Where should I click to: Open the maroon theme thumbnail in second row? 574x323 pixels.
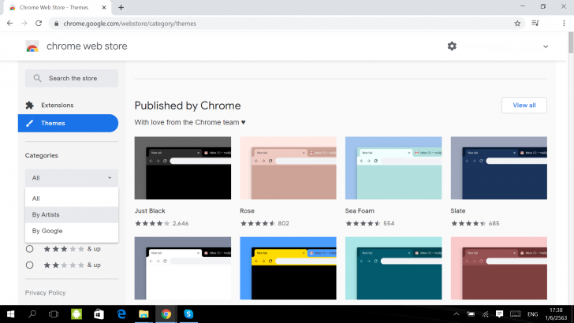(499, 268)
